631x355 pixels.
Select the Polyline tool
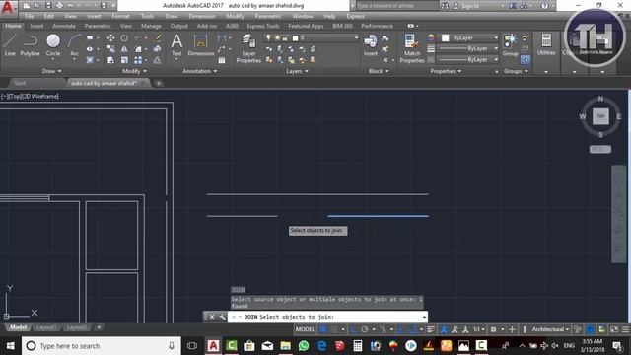click(31, 44)
